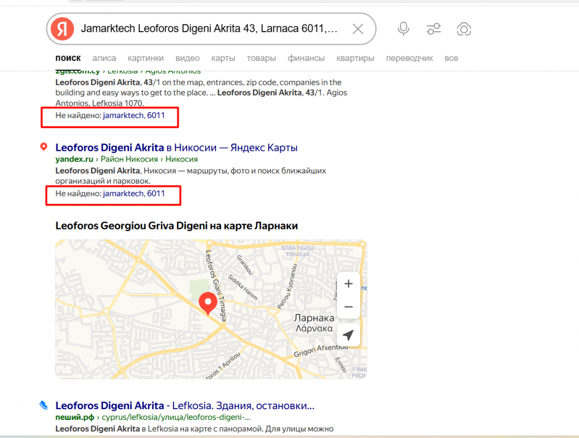Clear the search query with the X icon
579x438 pixels.
358,29
